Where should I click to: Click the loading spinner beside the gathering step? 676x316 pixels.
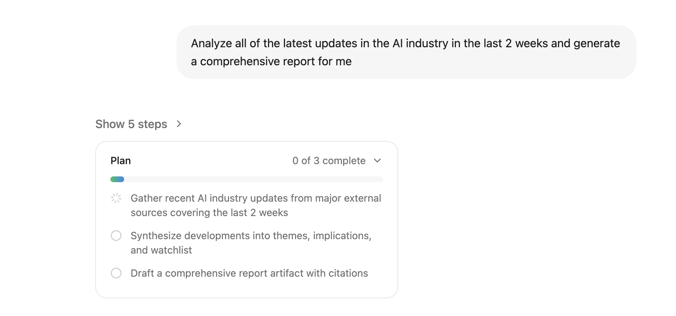[116, 198]
